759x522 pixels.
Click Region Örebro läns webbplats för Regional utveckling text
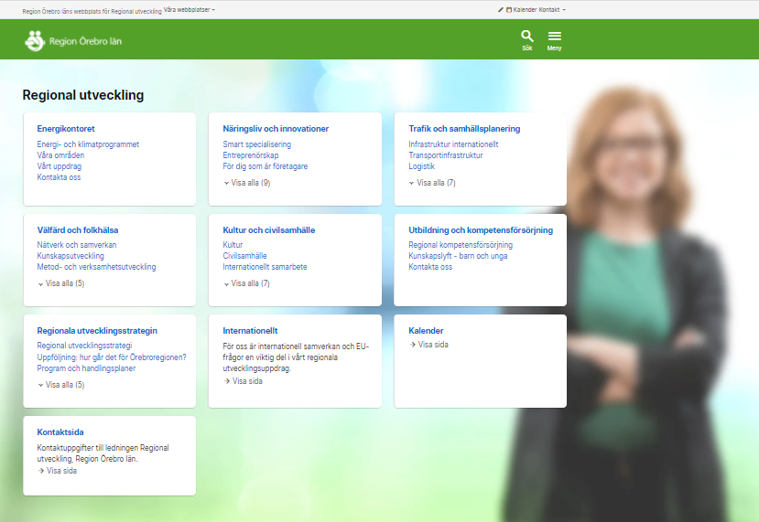pyautogui.click(x=92, y=11)
